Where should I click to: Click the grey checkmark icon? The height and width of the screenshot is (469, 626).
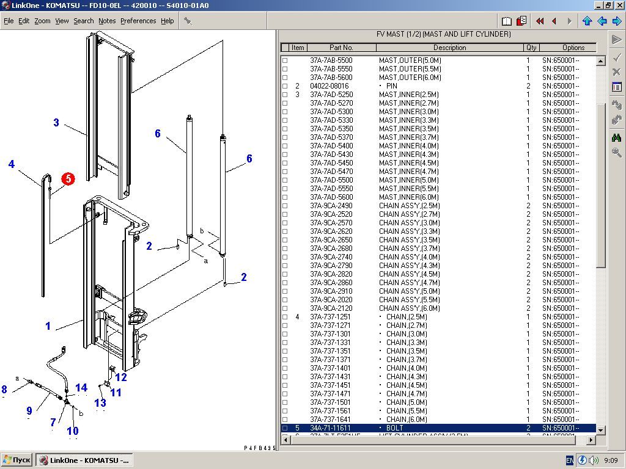[x=616, y=57]
